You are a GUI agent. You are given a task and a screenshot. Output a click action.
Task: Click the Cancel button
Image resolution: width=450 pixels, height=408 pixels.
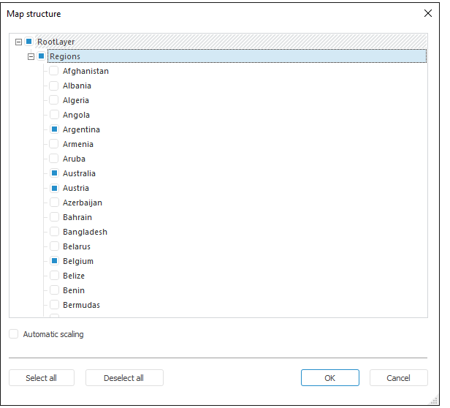tap(398, 378)
